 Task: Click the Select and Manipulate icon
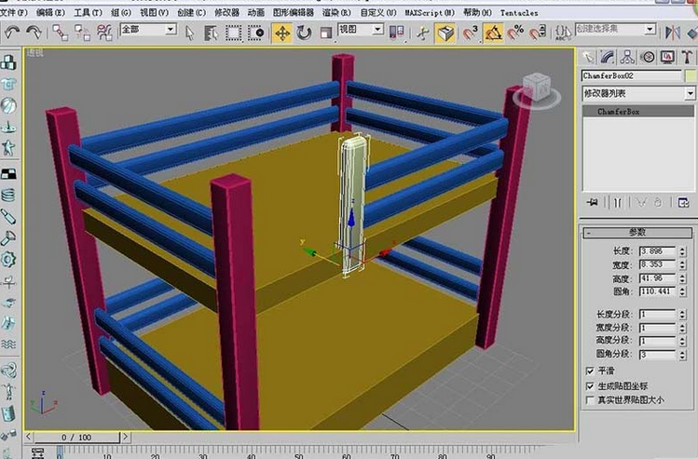click(x=423, y=33)
